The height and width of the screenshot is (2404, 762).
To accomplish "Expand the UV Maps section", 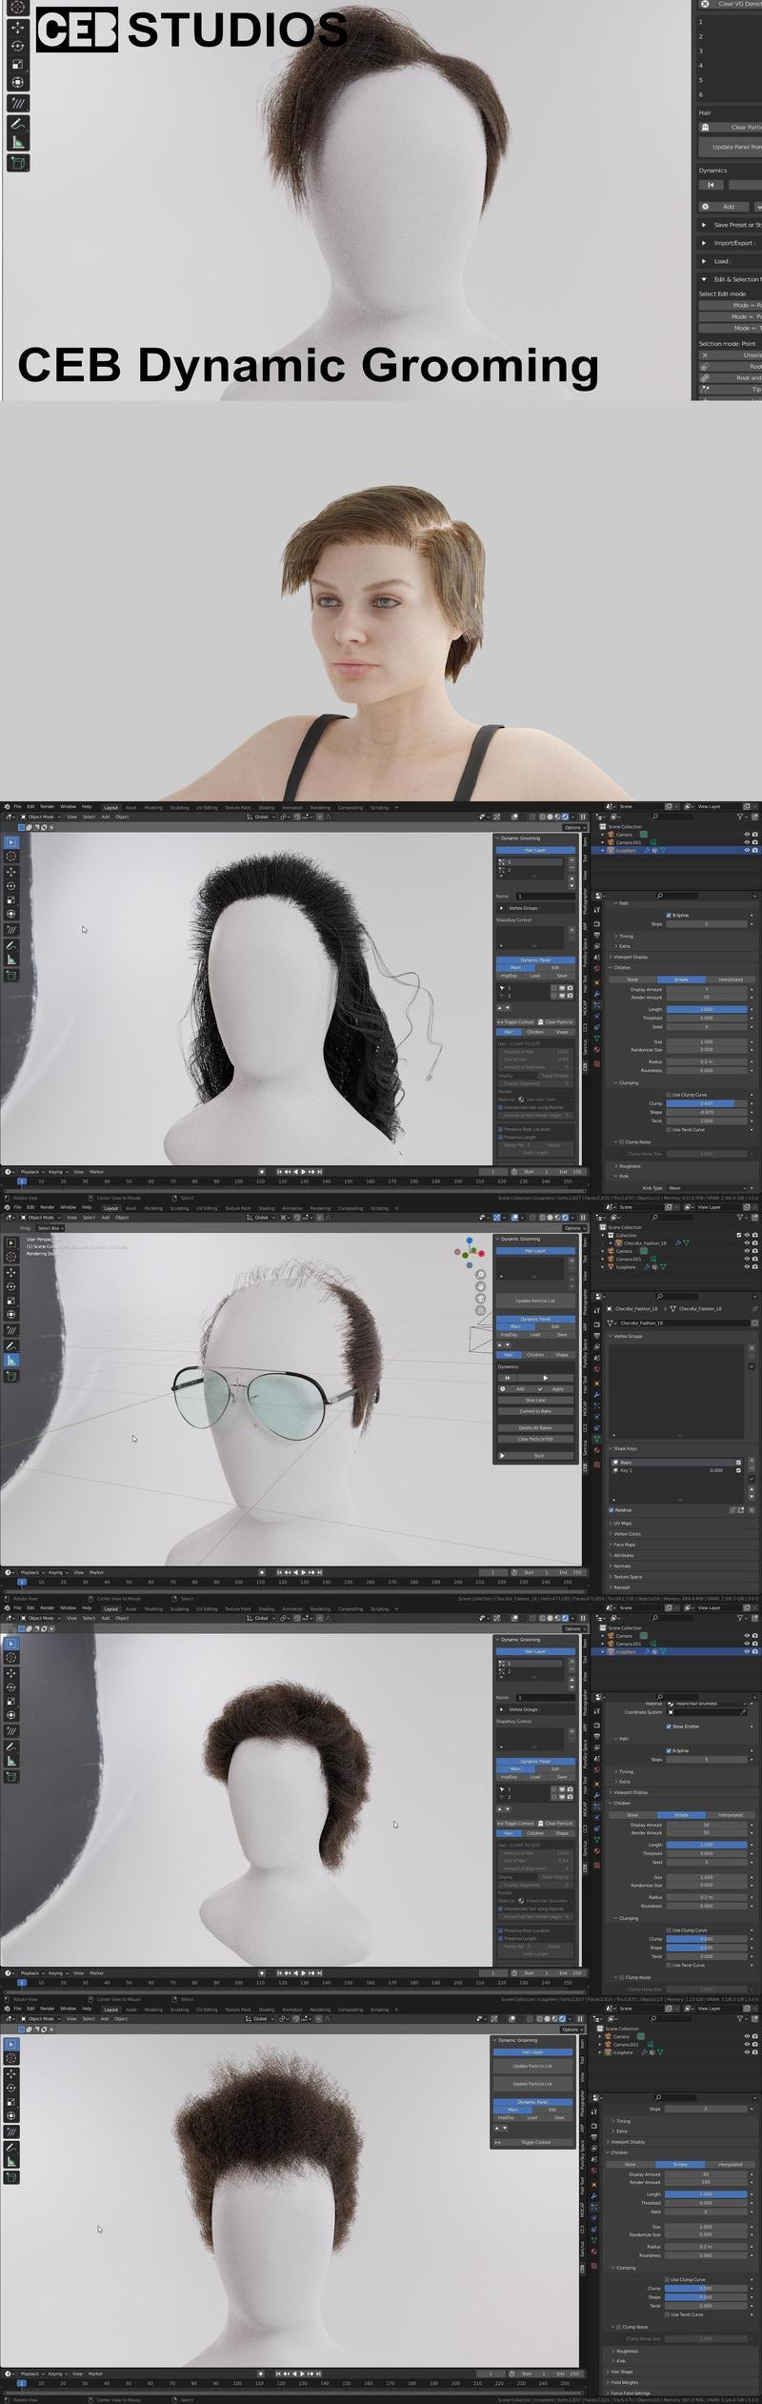I will point(621,1523).
